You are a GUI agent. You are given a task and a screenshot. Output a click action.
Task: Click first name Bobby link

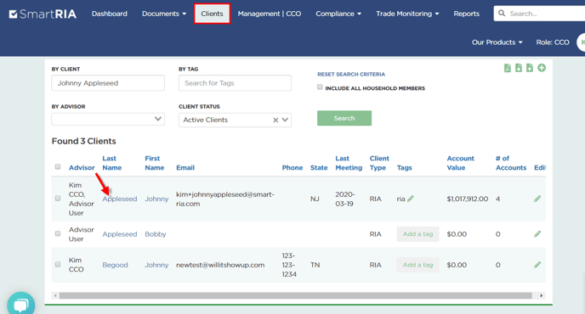coord(156,234)
